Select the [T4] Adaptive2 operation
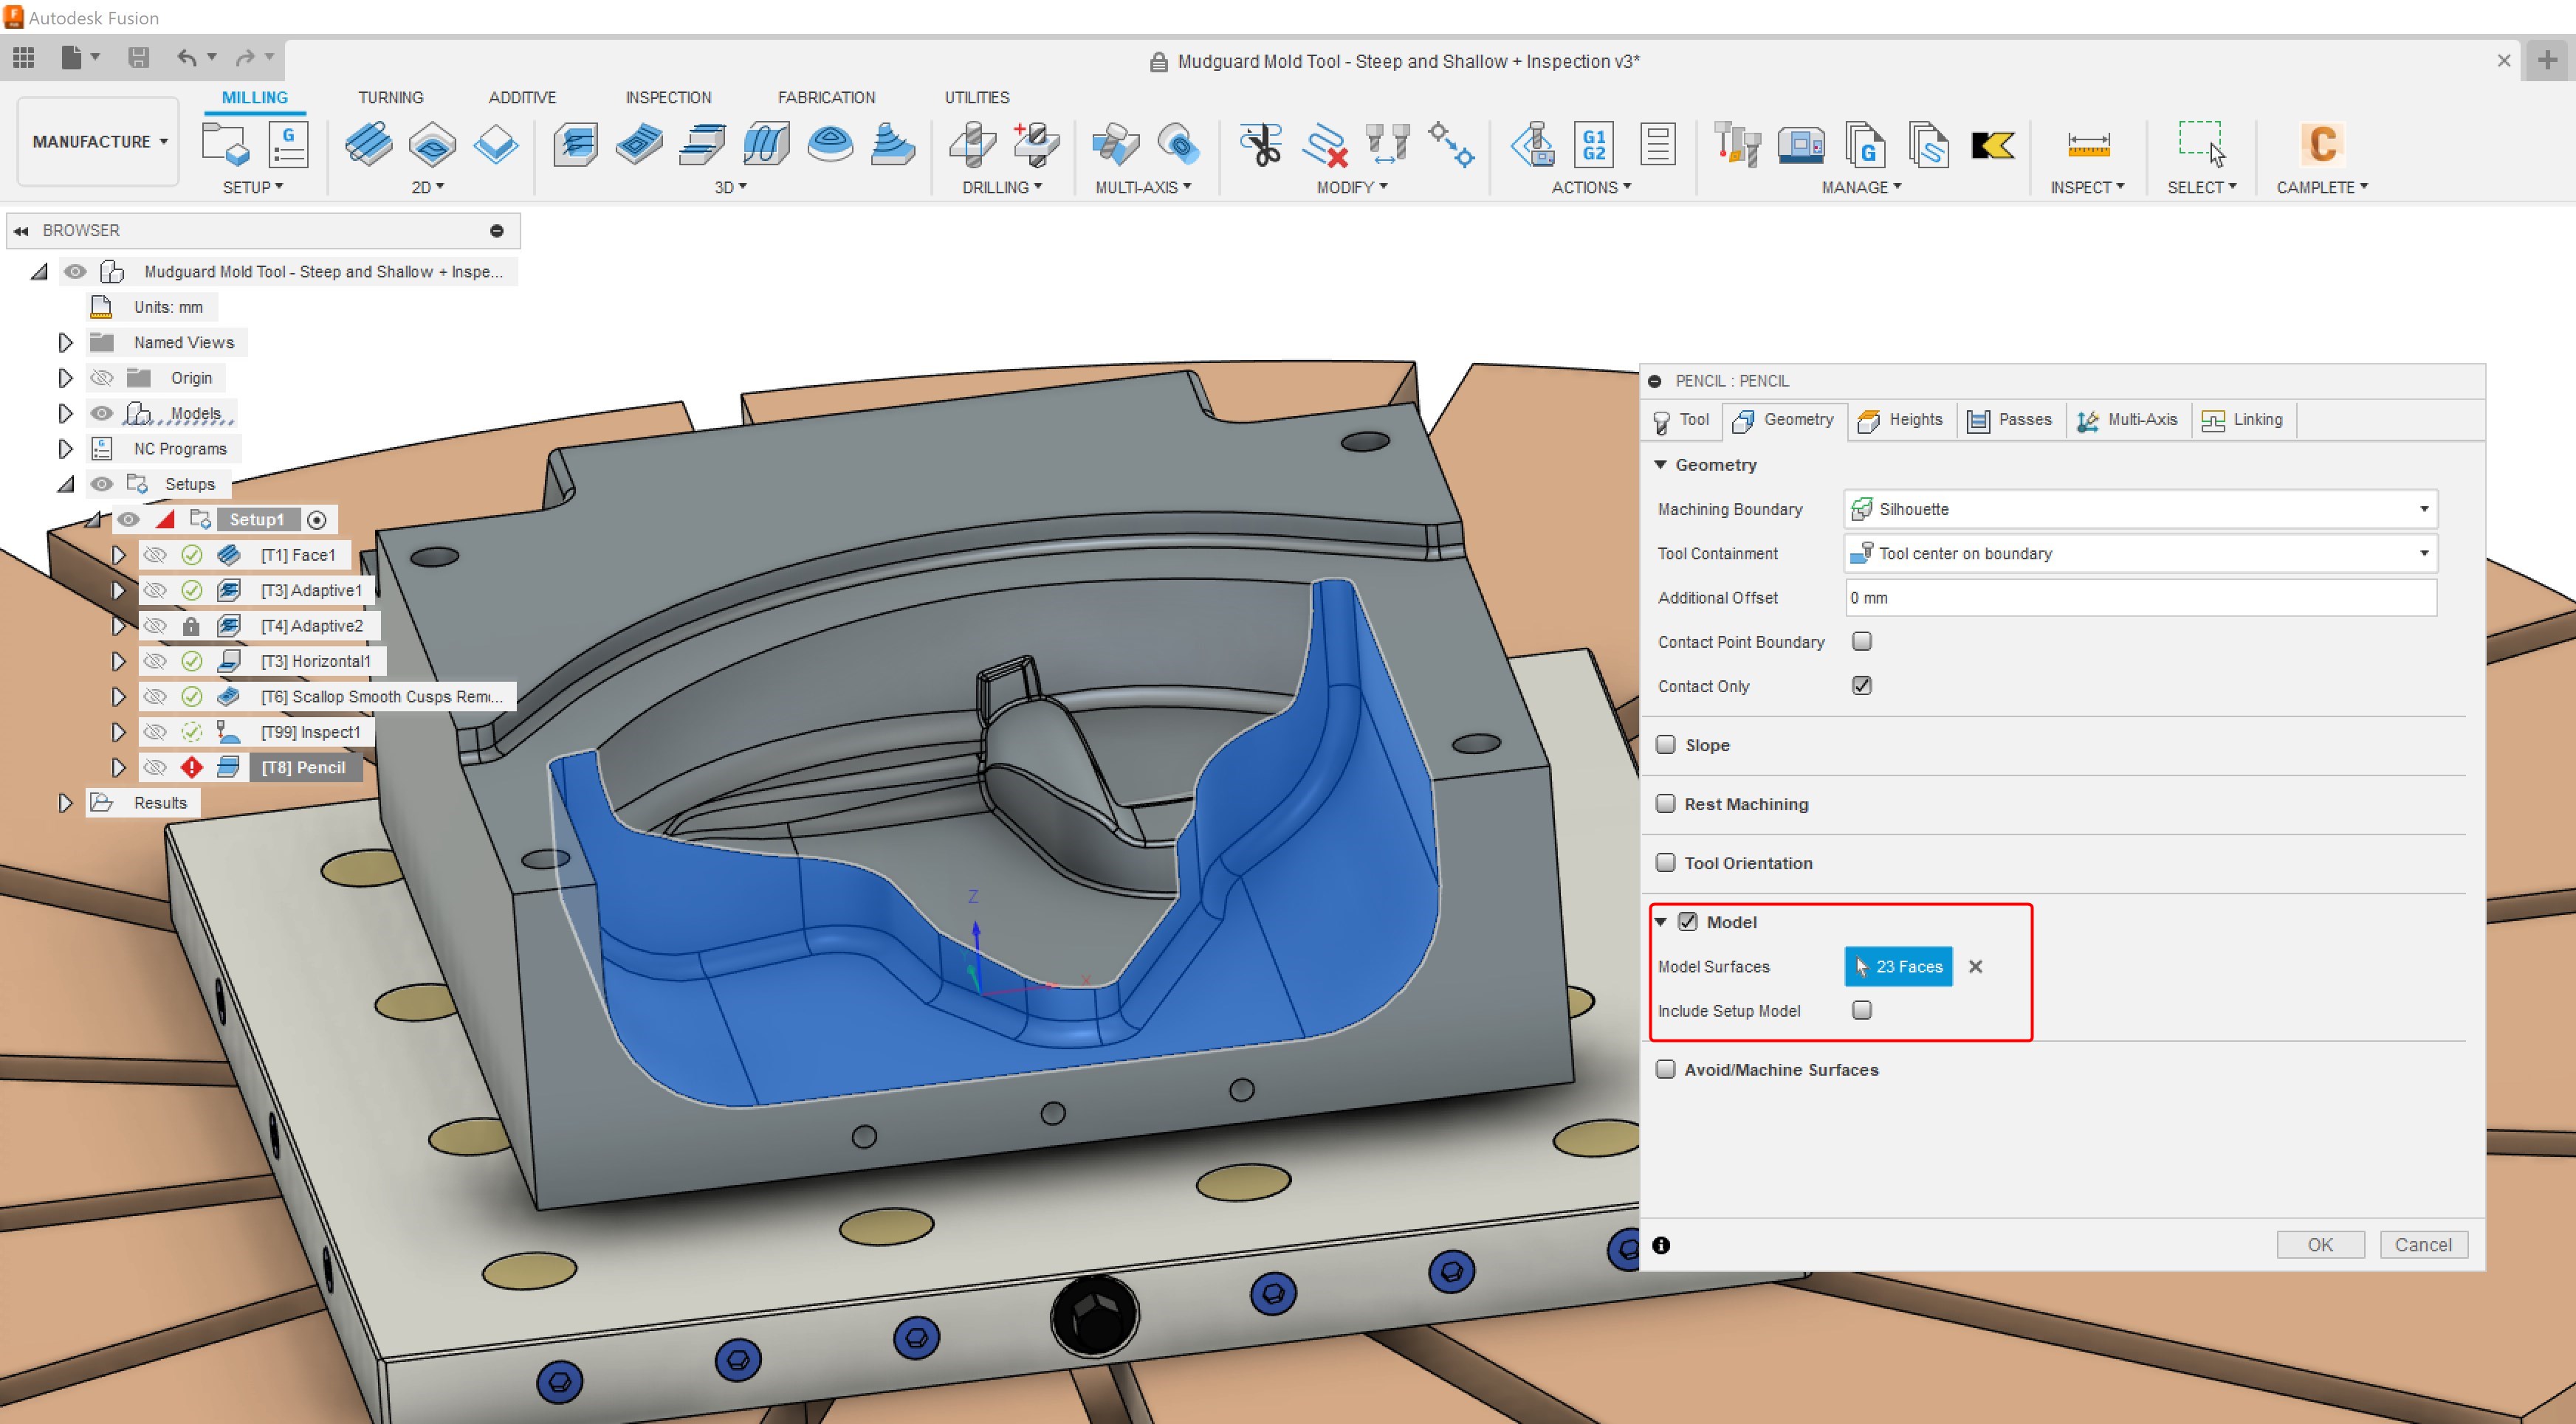Screen dimensions: 2576x1424 pyautogui.click(x=311, y=626)
